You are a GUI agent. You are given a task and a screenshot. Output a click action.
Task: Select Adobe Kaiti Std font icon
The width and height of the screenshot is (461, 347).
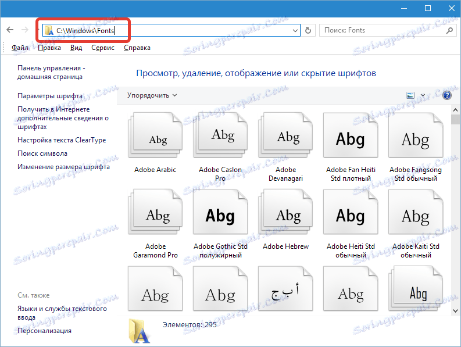416,212
